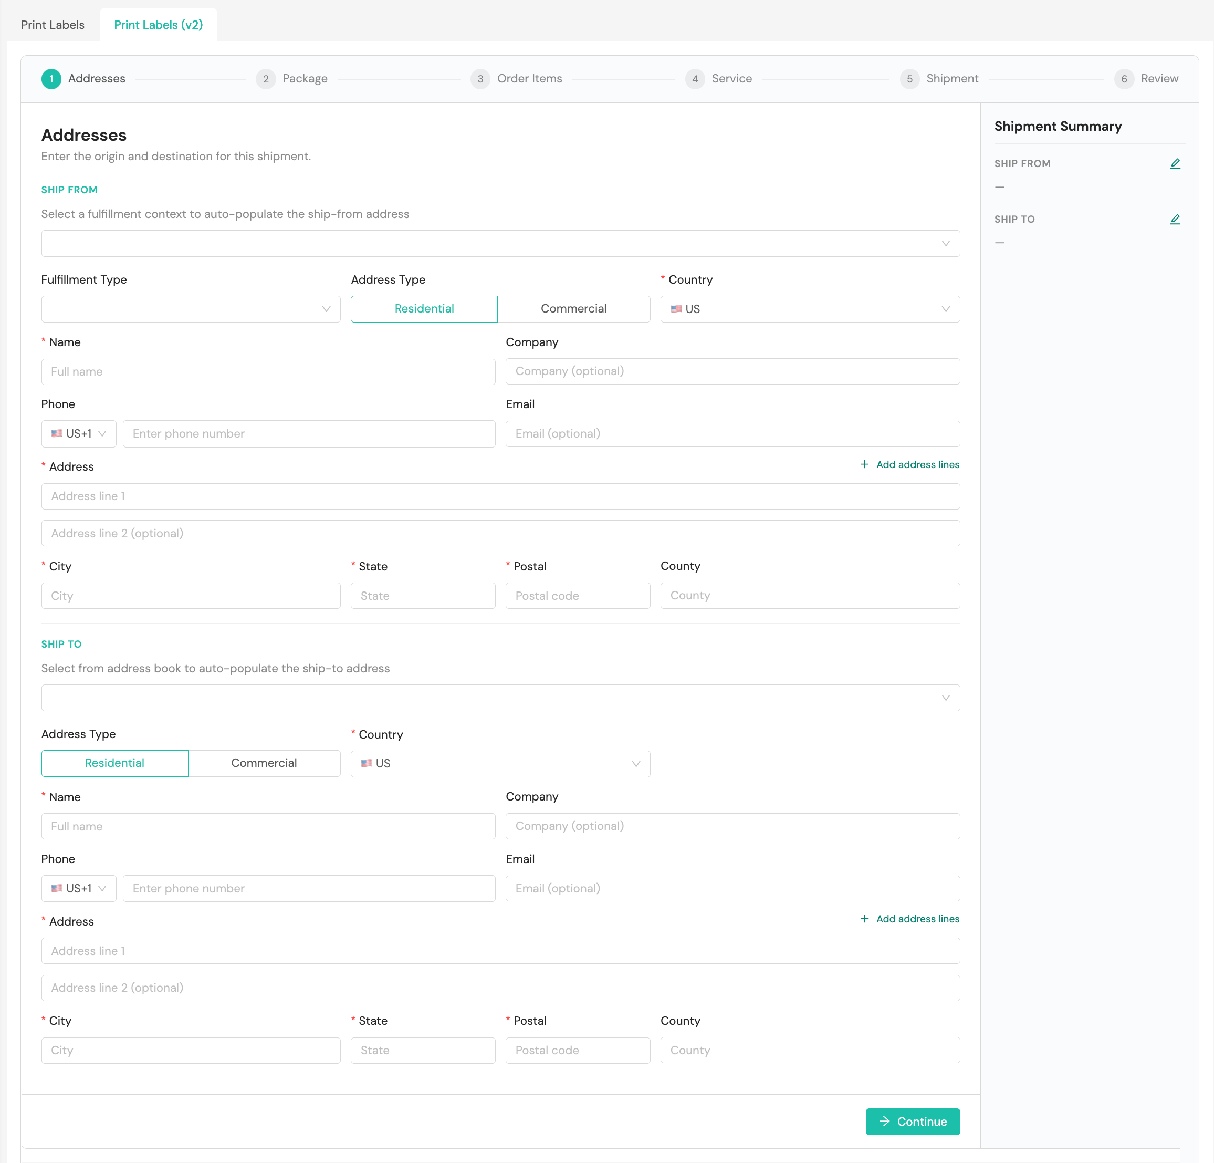
Task: Select Commercial address type under Ship To
Action: click(264, 763)
